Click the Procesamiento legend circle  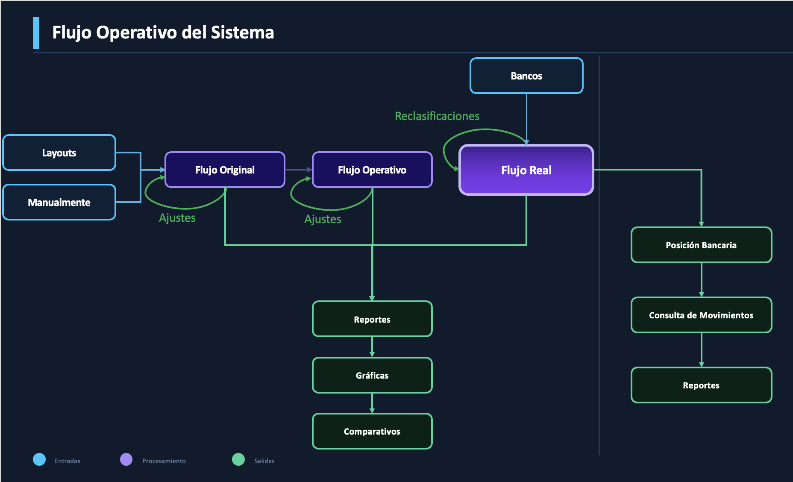(126, 460)
